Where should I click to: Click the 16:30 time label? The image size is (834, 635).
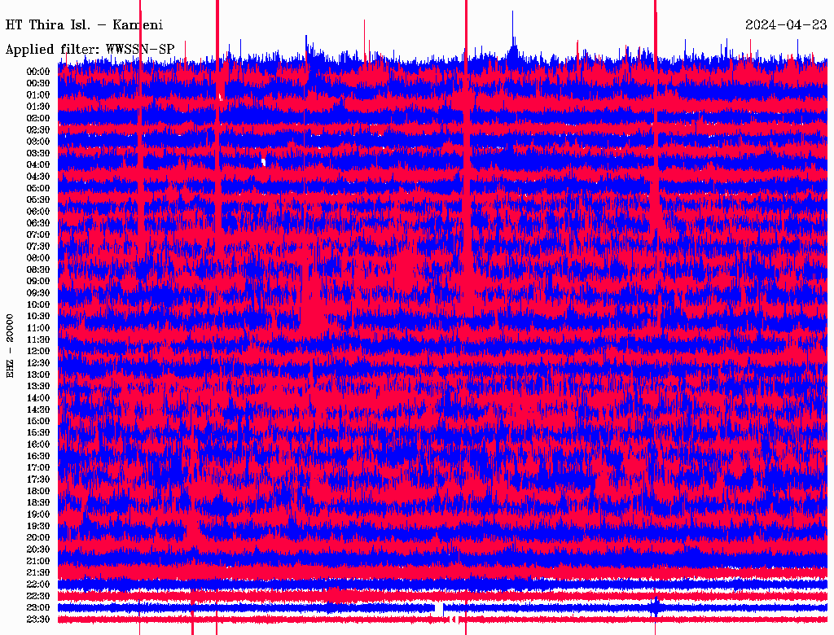[38, 457]
